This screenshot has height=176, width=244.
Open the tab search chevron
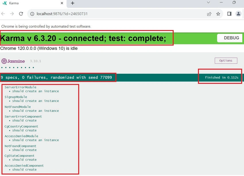click(208, 3)
